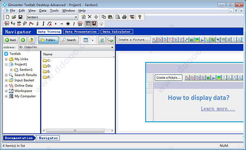Click the Copy toolbar icon
Viewport: 246px width, 150px height.
104,17
